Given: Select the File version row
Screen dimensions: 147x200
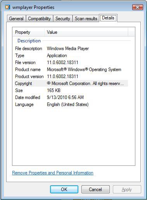Looking at the screenshot, I should pos(71,63).
